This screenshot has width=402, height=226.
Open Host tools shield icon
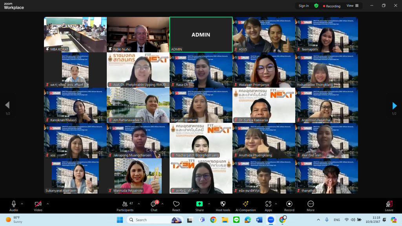[223, 204]
